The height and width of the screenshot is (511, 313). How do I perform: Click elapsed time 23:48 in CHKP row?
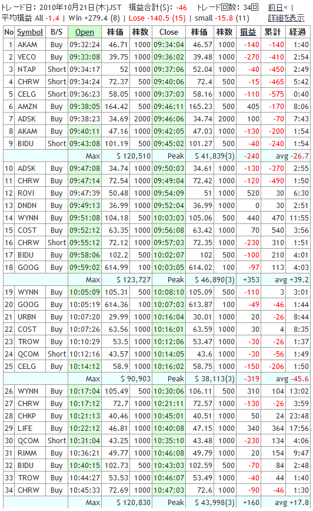click(x=299, y=416)
